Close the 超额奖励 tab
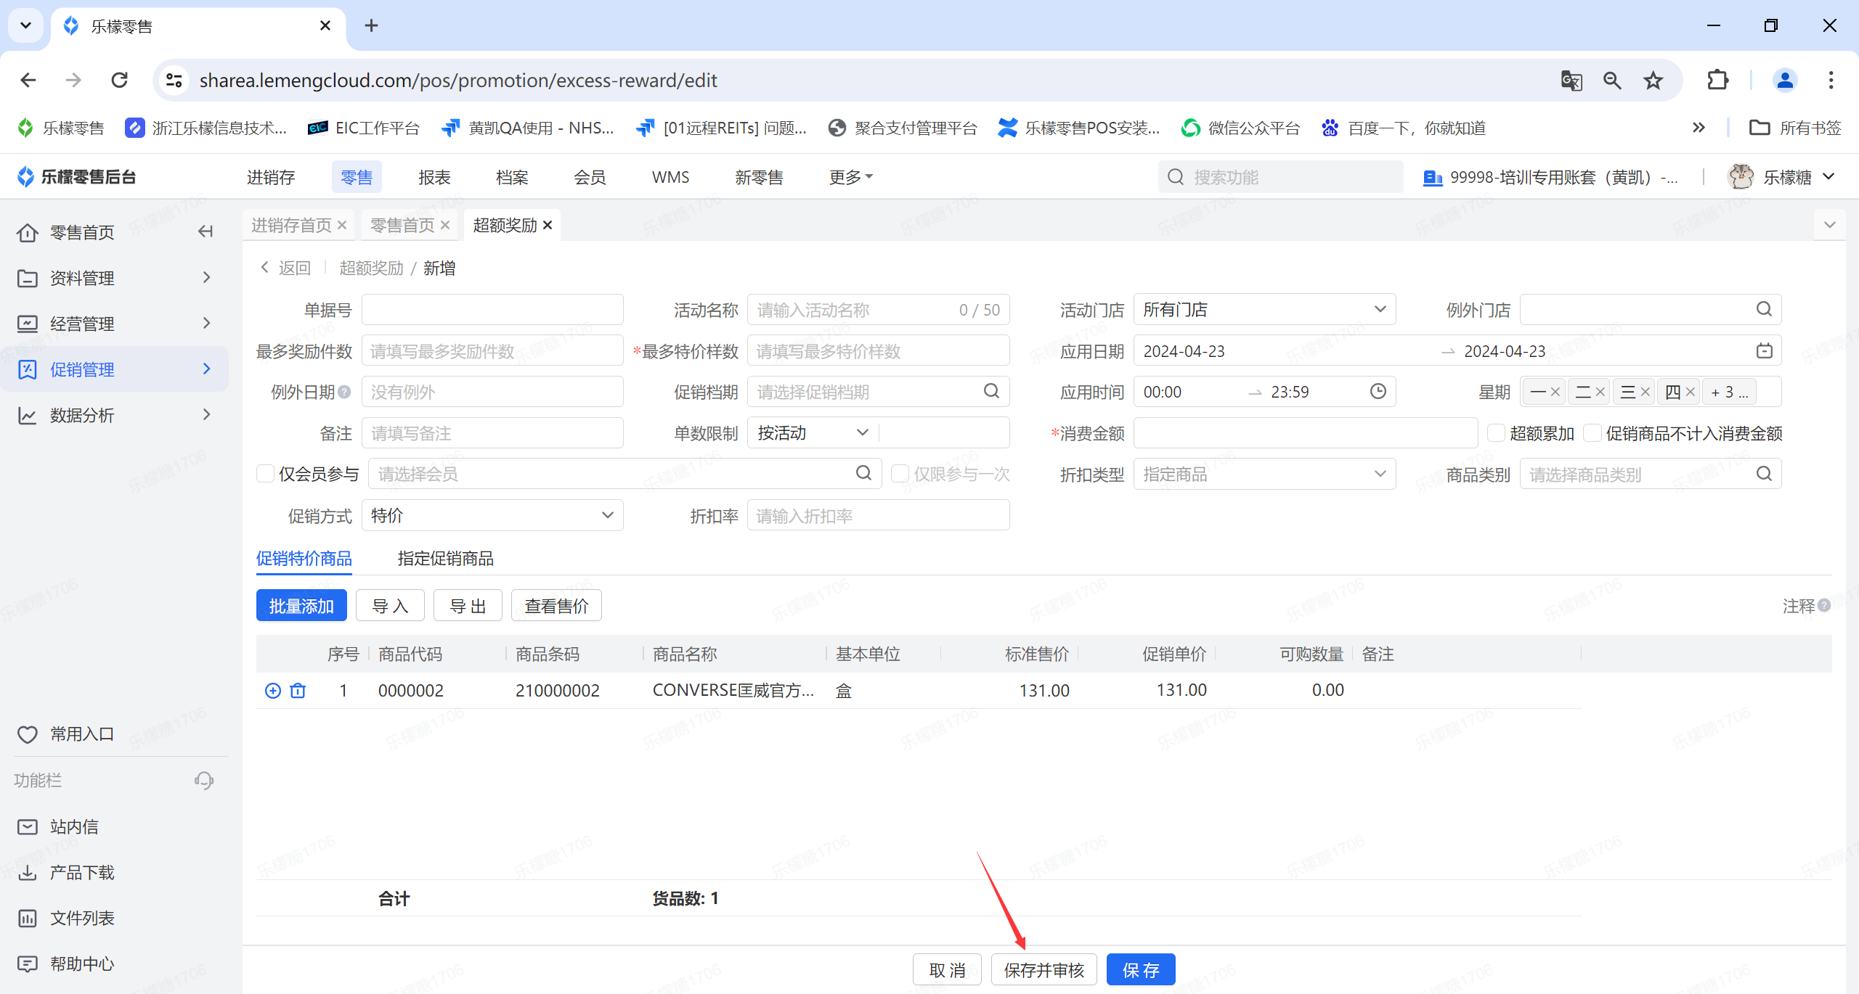Image resolution: width=1859 pixels, height=994 pixels. (x=548, y=226)
